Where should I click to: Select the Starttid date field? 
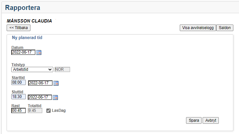pyautogui.click(x=40, y=83)
